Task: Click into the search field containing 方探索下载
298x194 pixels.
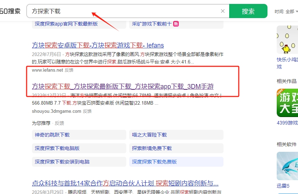Action: [x=124, y=11]
